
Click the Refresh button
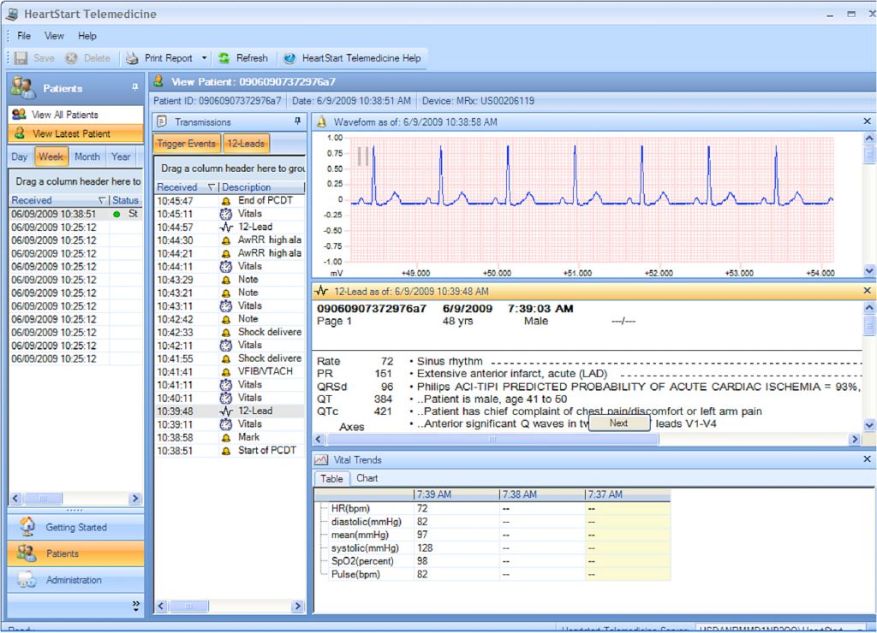click(x=243, y=58)
